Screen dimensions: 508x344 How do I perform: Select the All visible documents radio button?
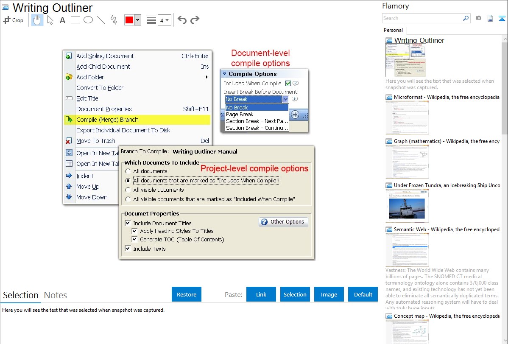[x=128, y=190]
